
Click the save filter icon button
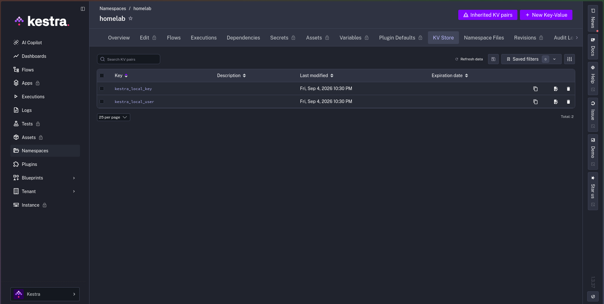pyautogui.click(x=493, y=59)
